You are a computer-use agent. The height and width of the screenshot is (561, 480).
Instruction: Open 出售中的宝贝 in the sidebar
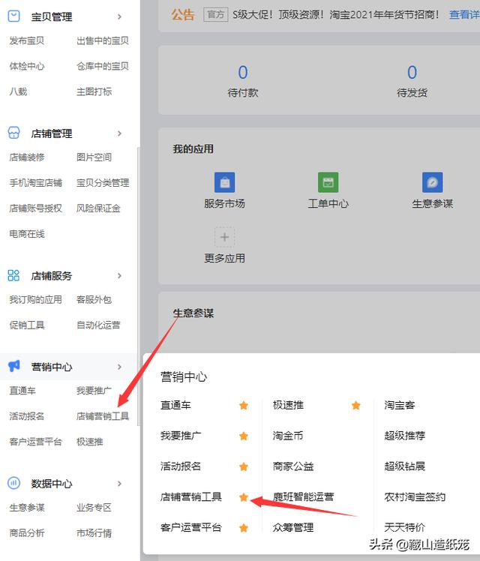(102, 40)
